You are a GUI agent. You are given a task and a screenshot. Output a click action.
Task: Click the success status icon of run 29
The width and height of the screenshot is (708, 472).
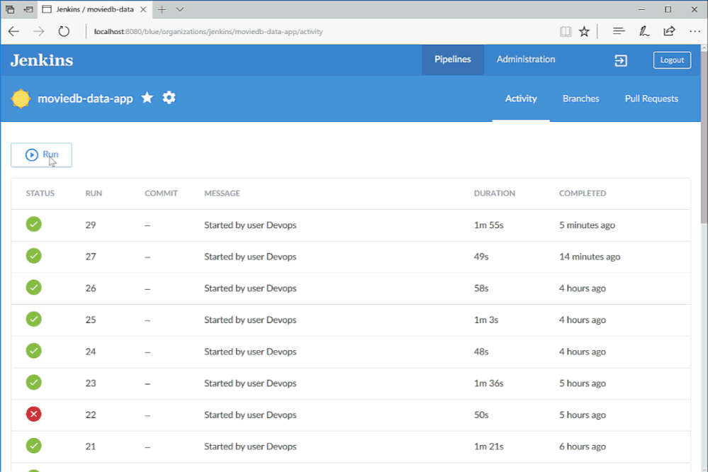[x=34, y=225]
